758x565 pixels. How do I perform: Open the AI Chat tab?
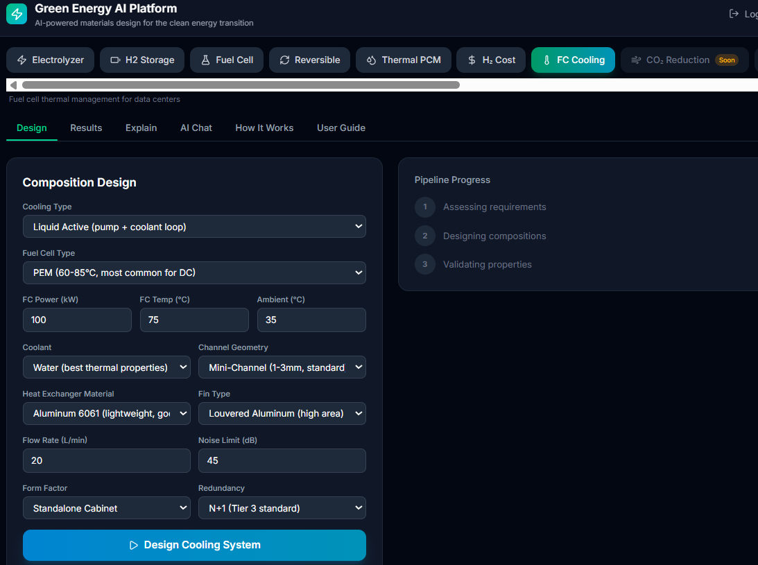pos(196,128)
